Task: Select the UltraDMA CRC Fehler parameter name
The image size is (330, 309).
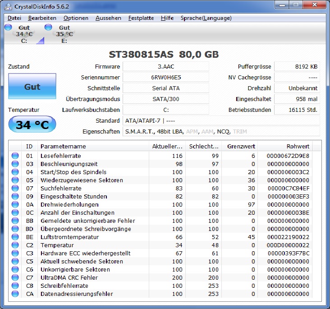Action: (69, 277)
